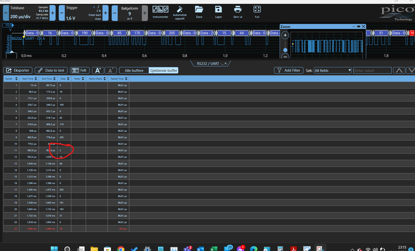Save capture with the Lagre icon
This screenshot has width=415, height=251.
point(218,11)
